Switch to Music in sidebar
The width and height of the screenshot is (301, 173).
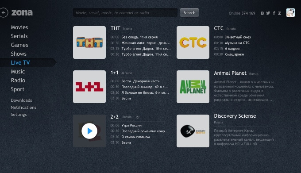tap(18, 72)
